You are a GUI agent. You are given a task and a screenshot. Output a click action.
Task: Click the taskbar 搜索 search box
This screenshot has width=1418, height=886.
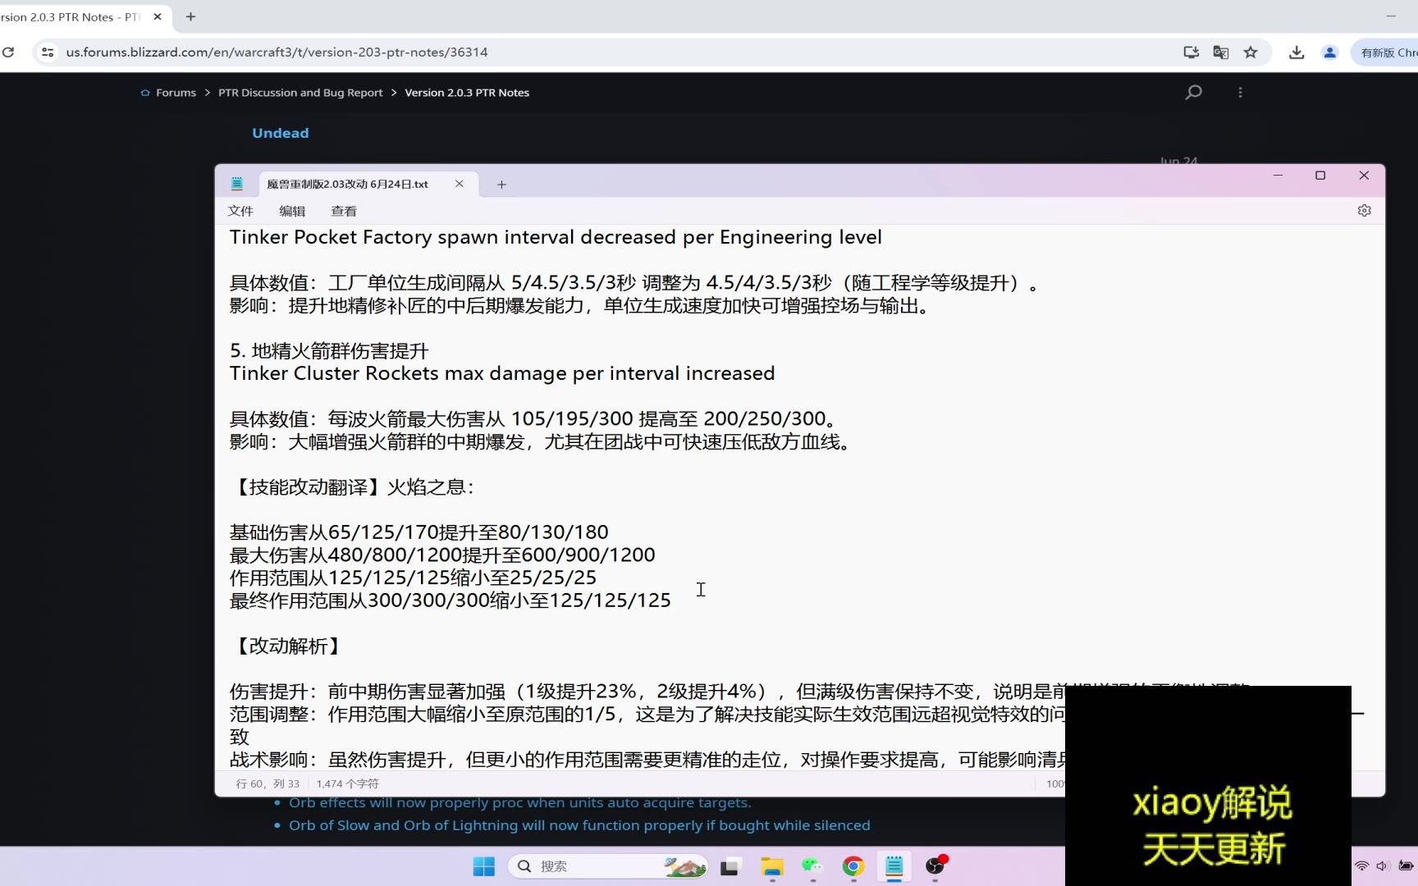608,866
